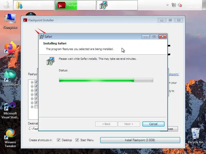This screenshot has height=154, width=206.
Task: Select the Winaero Tweaker desktop shortcut
Action: [10, 138]
